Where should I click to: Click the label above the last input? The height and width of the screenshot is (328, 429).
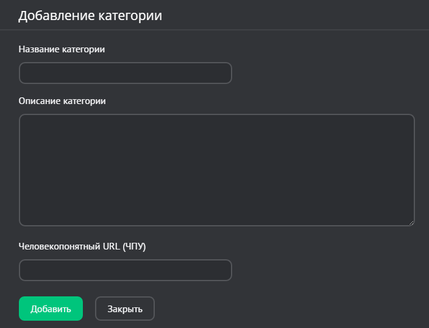(x=83, y=246)
